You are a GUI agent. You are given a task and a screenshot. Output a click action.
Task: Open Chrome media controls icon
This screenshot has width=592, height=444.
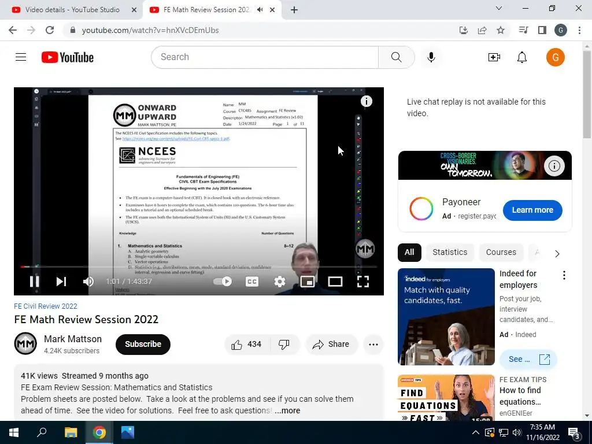(523, 30)
